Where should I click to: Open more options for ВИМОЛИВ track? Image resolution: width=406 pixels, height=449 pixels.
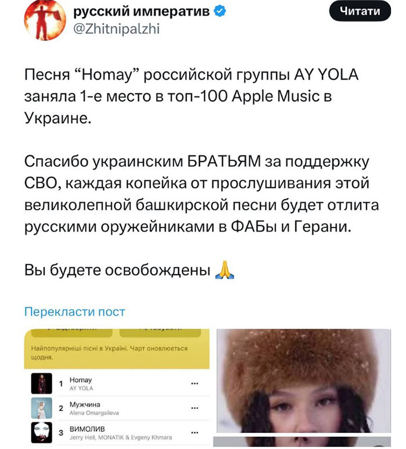tap(195, 433)
